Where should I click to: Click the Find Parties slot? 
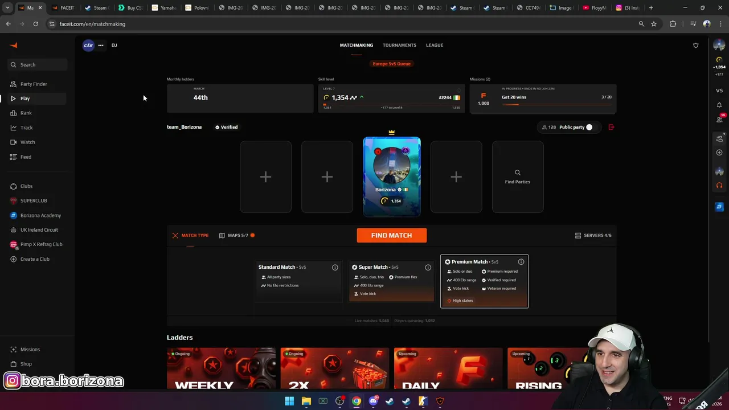(518, 177)
